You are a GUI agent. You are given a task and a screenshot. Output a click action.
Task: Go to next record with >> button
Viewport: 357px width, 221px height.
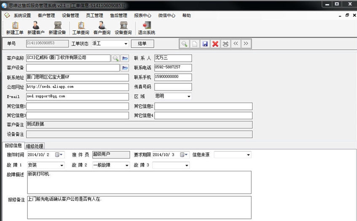tap(246, 44)
